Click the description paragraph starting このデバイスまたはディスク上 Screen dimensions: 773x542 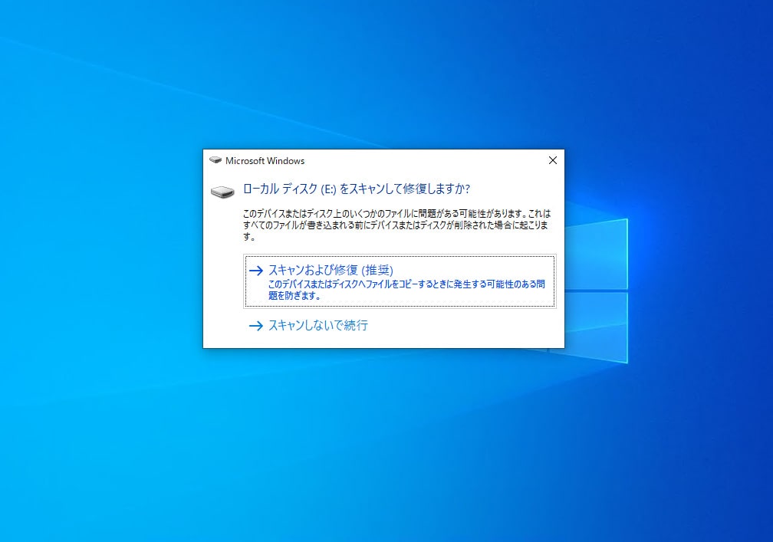coord(396,225)
